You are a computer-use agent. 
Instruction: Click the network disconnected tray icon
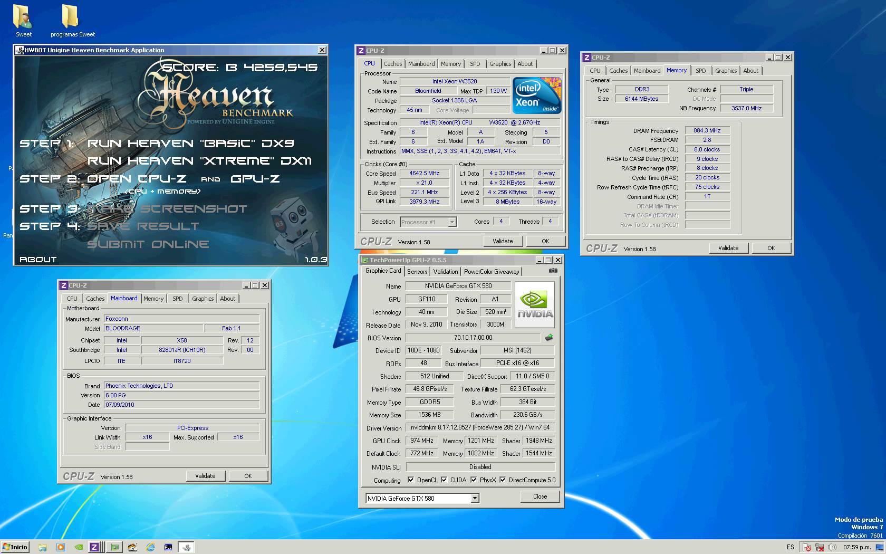(x=819, y=547)
